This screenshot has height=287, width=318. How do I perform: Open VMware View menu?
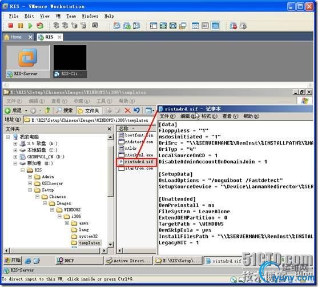[x=45, y=16]
